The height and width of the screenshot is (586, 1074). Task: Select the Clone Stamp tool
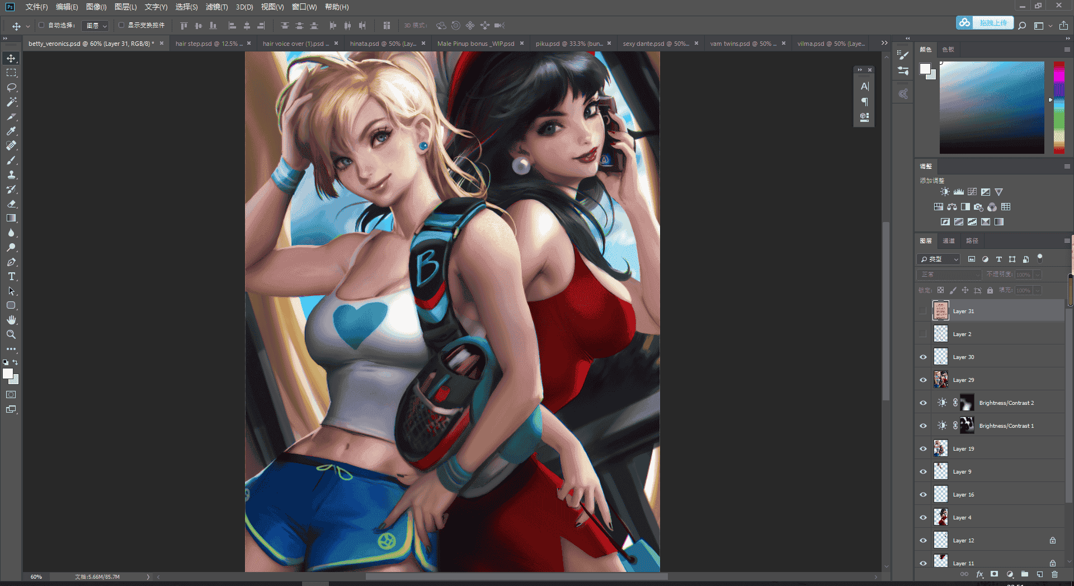[x=11, y=174]
